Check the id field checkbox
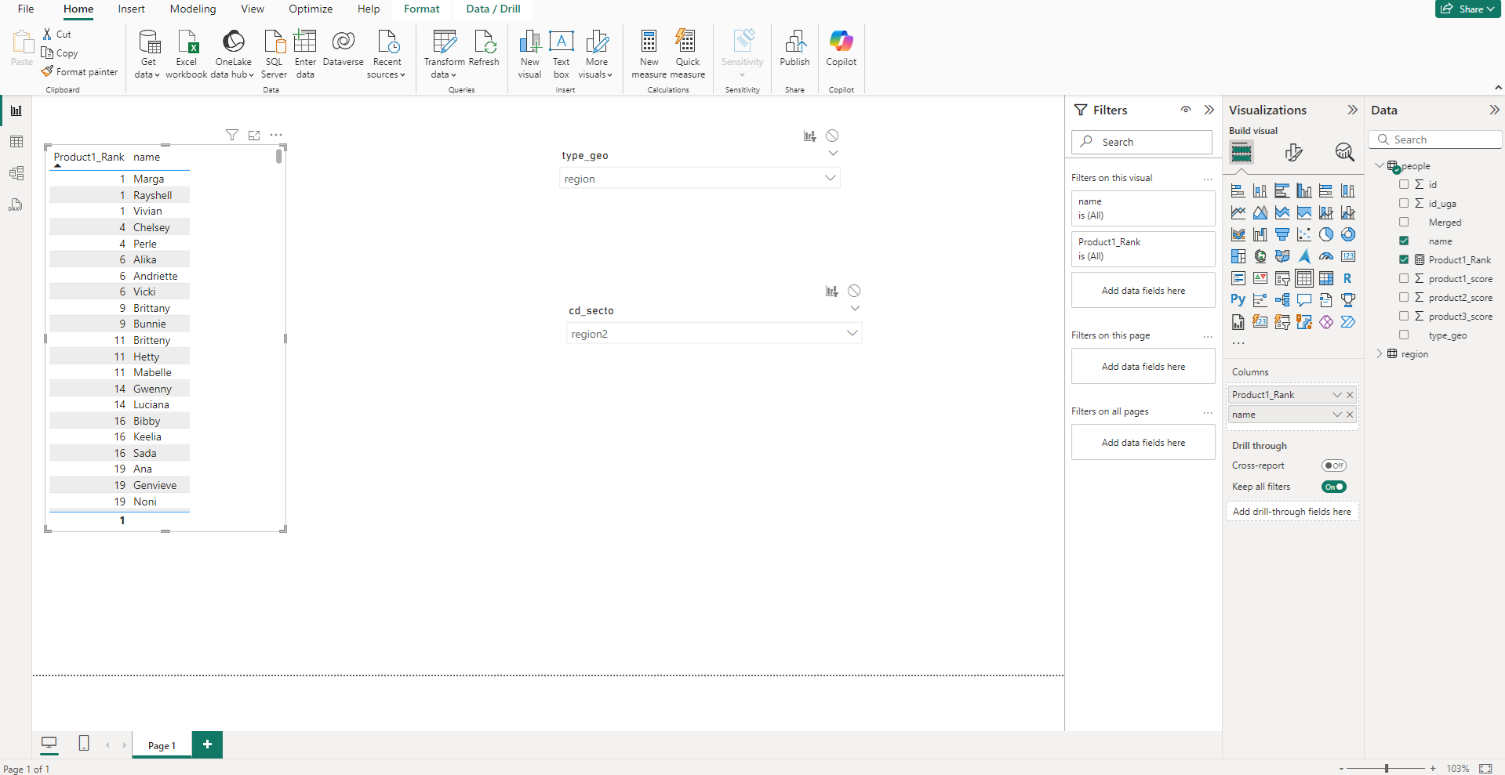This screenshot has width=1505, height=775. (x=1404, y=185)
